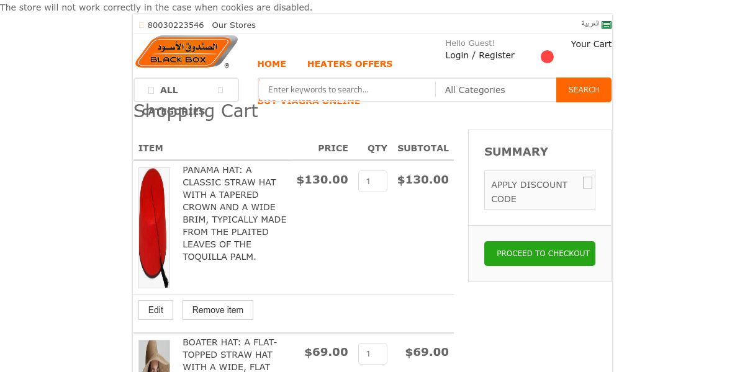Click the Black Box store logo
The height and width of the screenshot is (372, 745).
[x=186, y=52]
